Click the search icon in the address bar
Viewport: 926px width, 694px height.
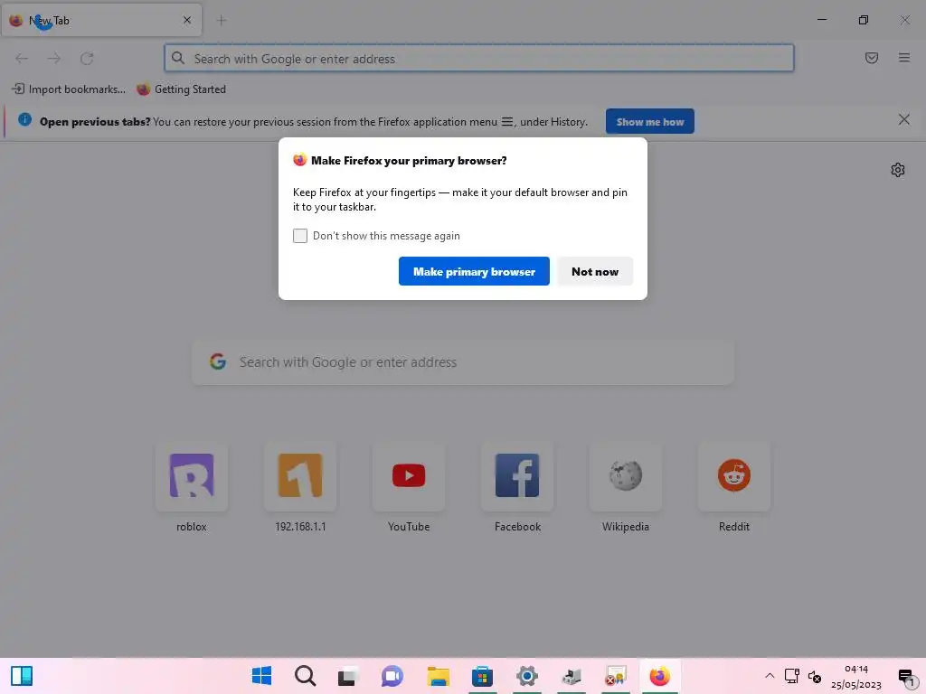click(x=178, y=58)
